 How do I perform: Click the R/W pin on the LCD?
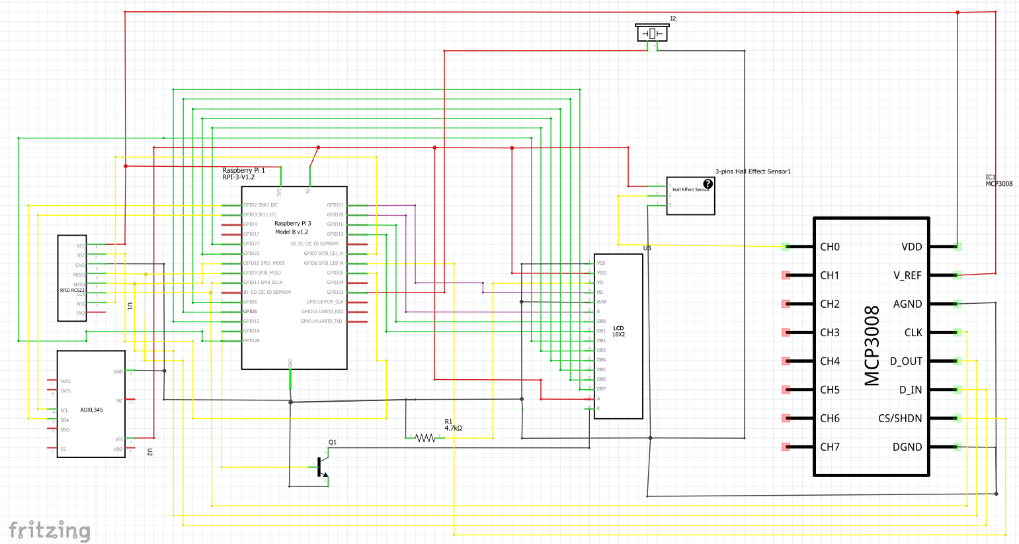click(589, 302)
